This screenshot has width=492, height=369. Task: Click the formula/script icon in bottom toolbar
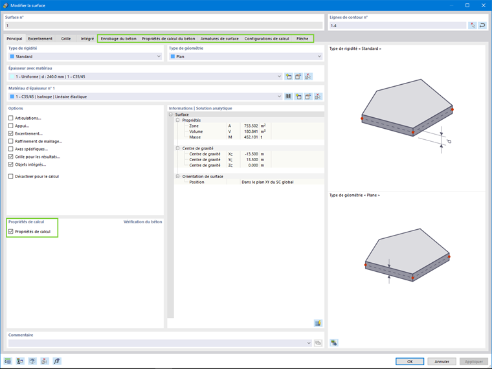click(x=57, y=361)
